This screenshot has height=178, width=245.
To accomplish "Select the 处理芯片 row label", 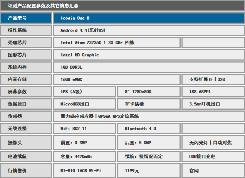I will coord(26,43).
